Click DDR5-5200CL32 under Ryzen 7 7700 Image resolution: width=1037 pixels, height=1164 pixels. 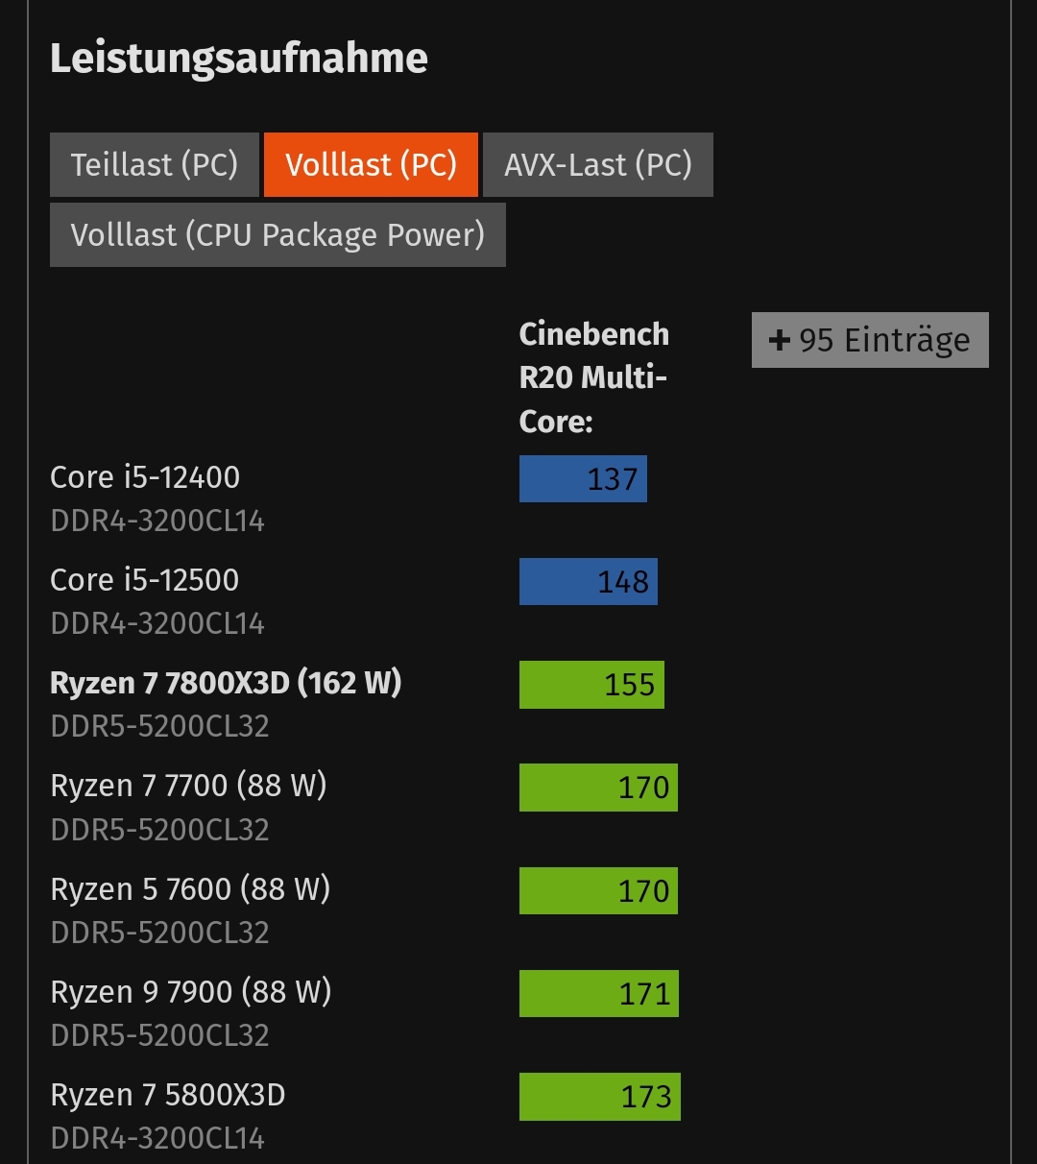[159, 830]
